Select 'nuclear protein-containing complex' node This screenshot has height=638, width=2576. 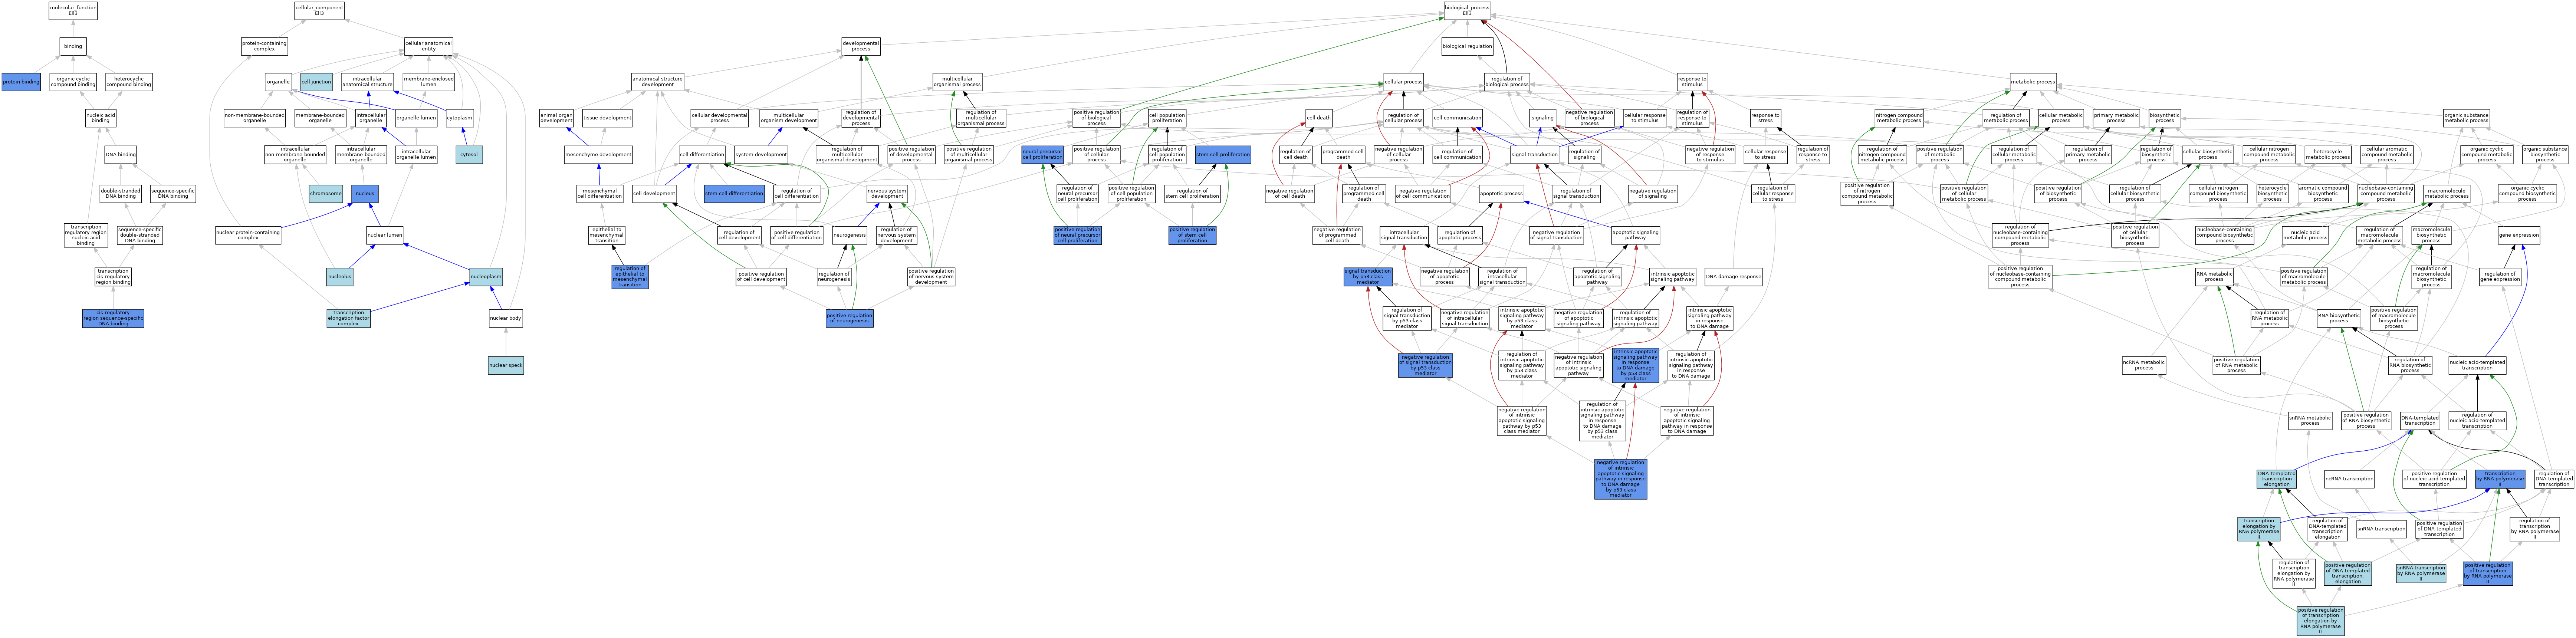pos(248,236)
